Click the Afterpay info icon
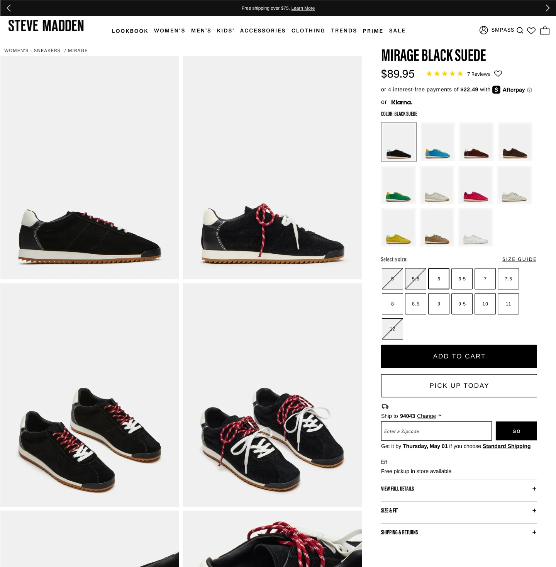 (530, 90)
